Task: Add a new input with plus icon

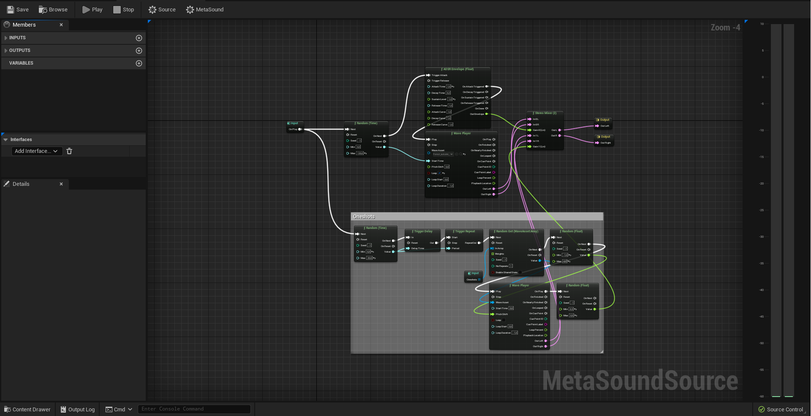Action: (139, 38)
